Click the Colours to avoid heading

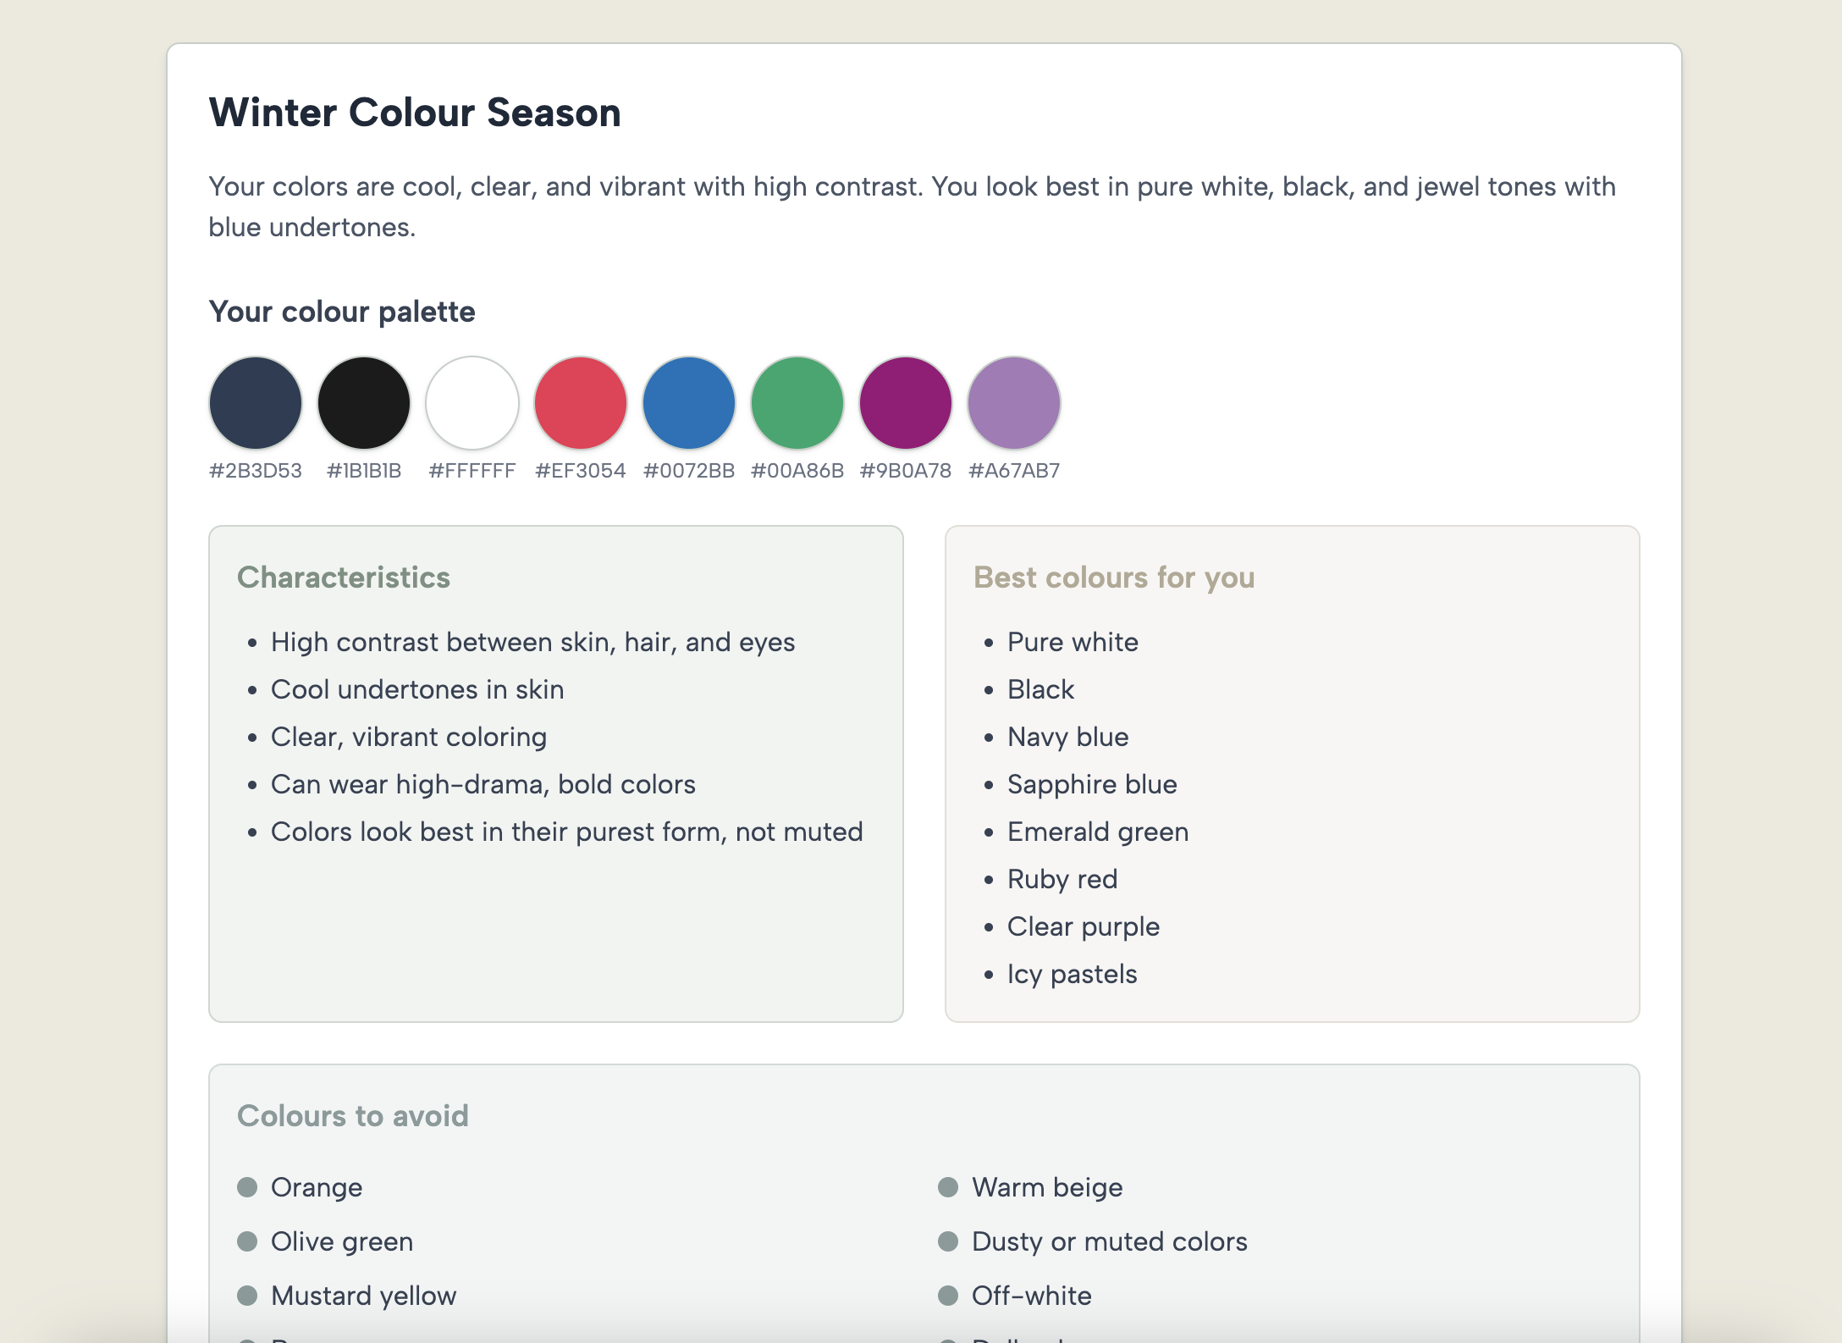coord(353,1116)
